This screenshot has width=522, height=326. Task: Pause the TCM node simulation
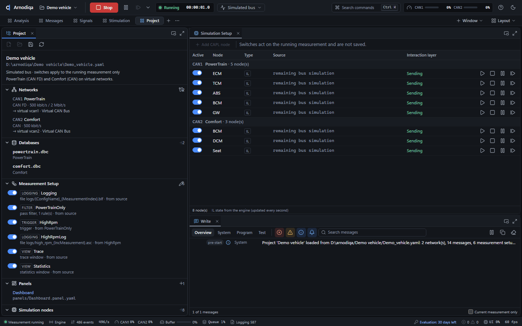point(502,83)
